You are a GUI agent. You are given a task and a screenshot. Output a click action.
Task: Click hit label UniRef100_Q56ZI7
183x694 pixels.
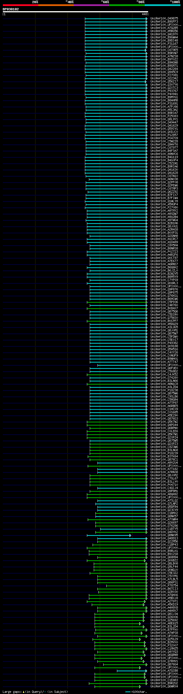(x=164, y=81)
